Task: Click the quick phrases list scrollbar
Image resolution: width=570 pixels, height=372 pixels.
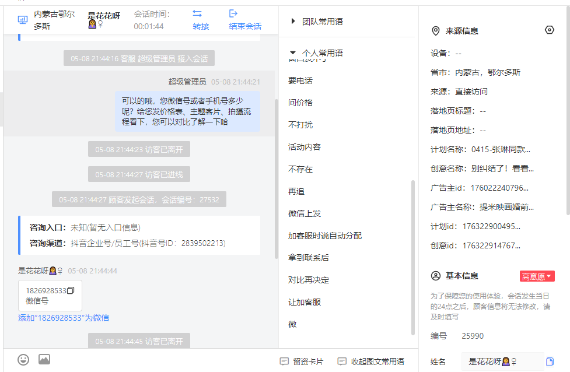Action: [x=412, y=258]
